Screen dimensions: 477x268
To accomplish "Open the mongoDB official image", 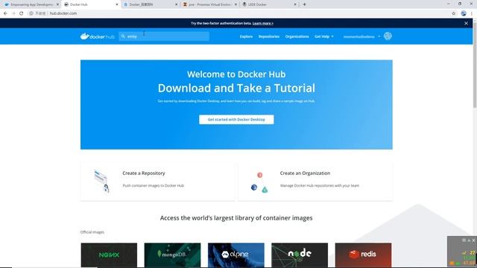I will pyautogui.click(x=172, y=255).
